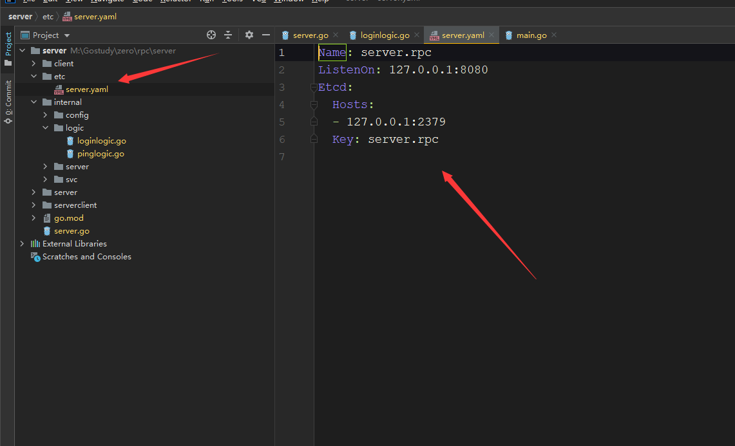Click the gopher icon on the loginlogic.go tab
Image resolution: width=735 pixels, height=446 pixels.
tap(353, 35)
